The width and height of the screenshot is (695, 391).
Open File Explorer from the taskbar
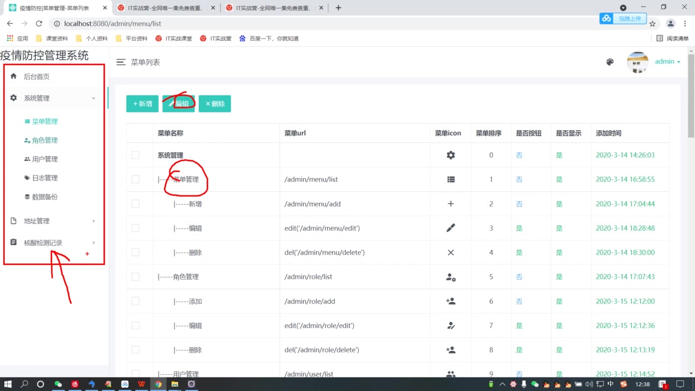[175, 384]
